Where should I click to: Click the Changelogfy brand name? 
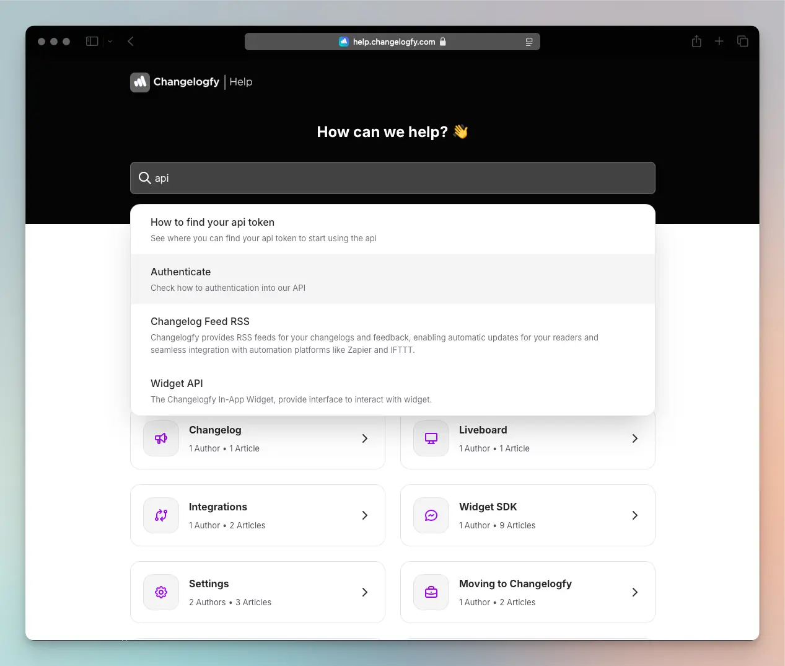pos(186,82)
